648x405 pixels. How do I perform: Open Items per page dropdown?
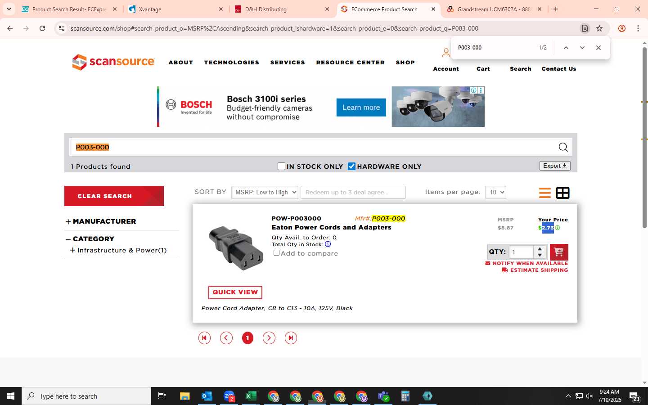pos(495,192)
